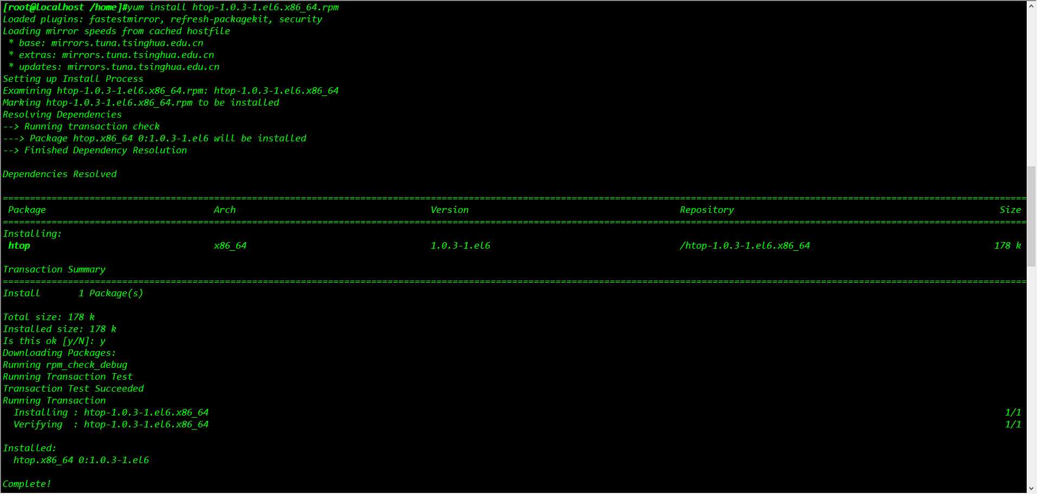Click the 'Installed:' label
The height and width of the screenshot is (494, 1037).
[30, 448]
